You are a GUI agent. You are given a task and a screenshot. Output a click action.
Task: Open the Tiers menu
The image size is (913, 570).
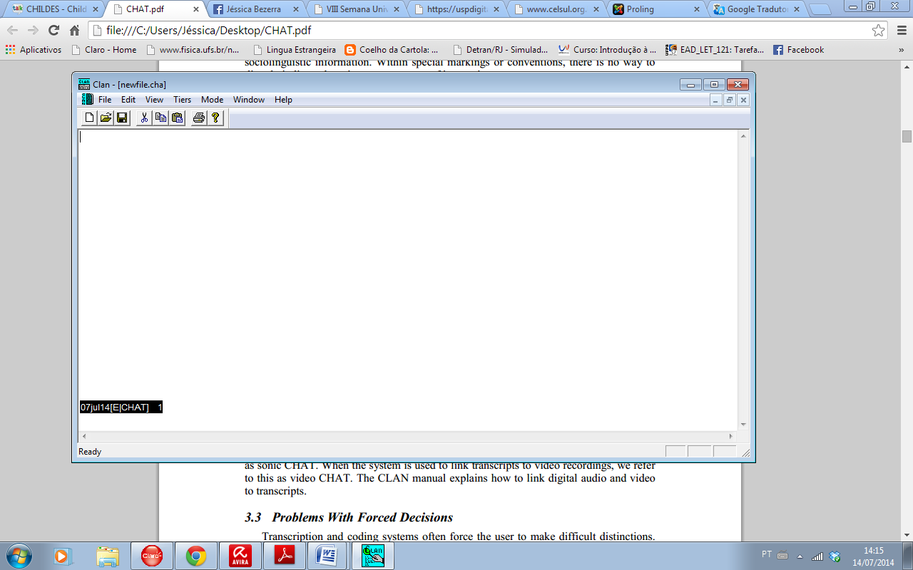click(182, 100)
